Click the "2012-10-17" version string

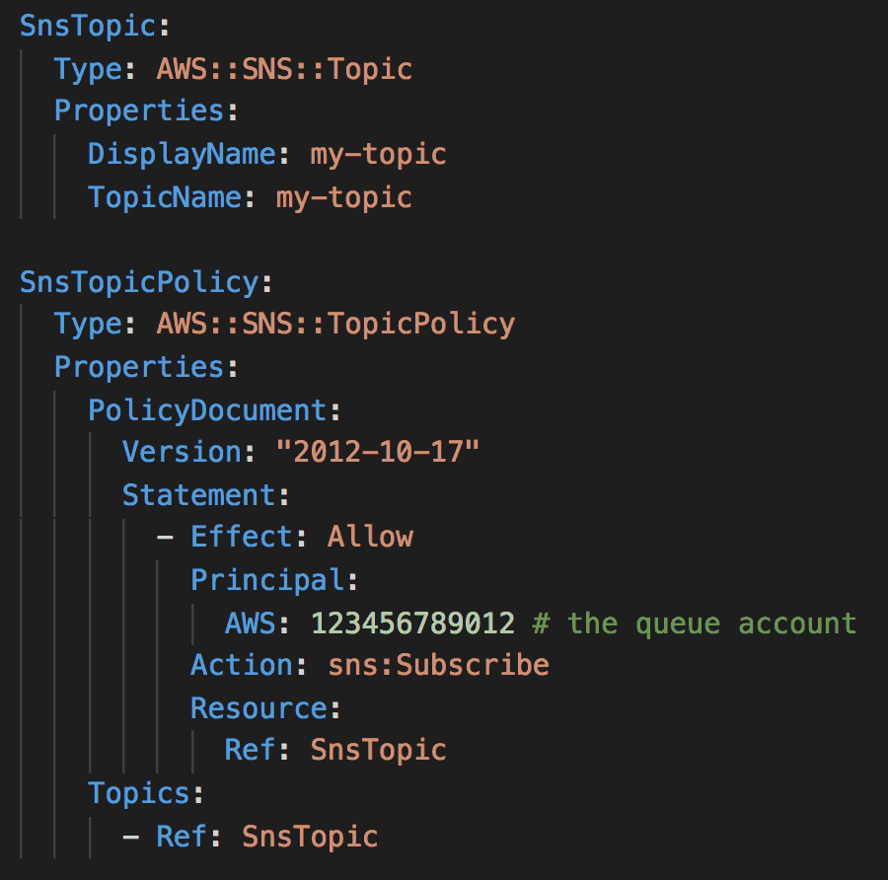[378, 452]
